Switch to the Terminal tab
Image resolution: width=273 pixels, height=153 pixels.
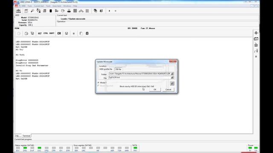click(26, 136)
